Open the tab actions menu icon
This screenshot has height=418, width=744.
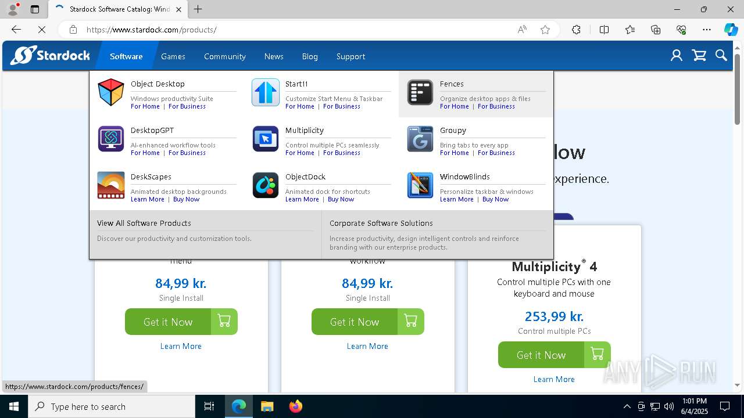click(35, 9)
